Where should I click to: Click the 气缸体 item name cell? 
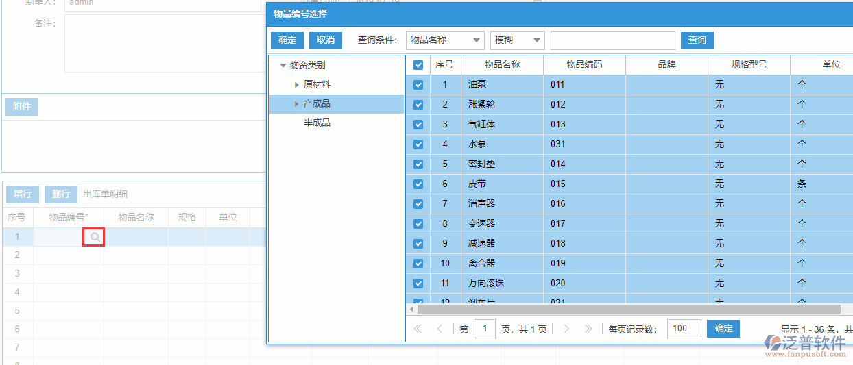tap(502, 125)
